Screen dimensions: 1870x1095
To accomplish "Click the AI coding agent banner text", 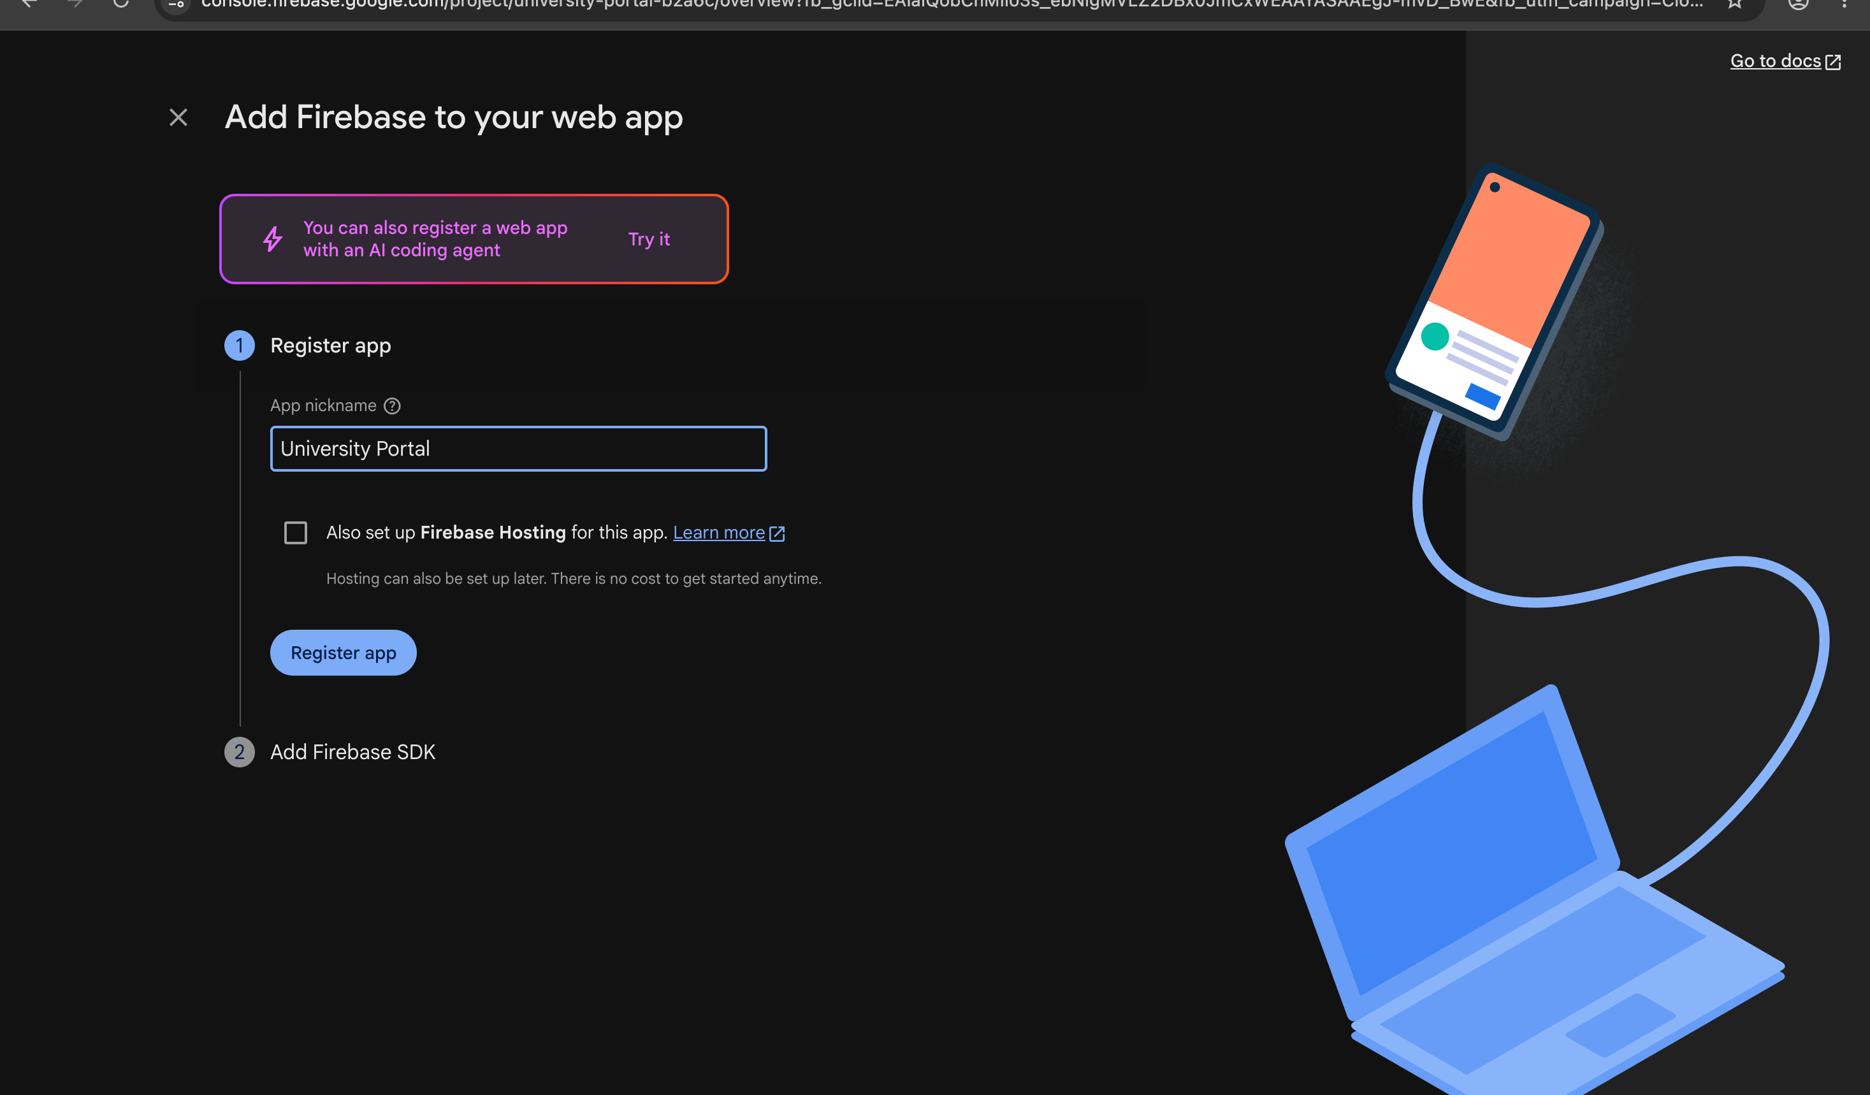I will 435,239.
